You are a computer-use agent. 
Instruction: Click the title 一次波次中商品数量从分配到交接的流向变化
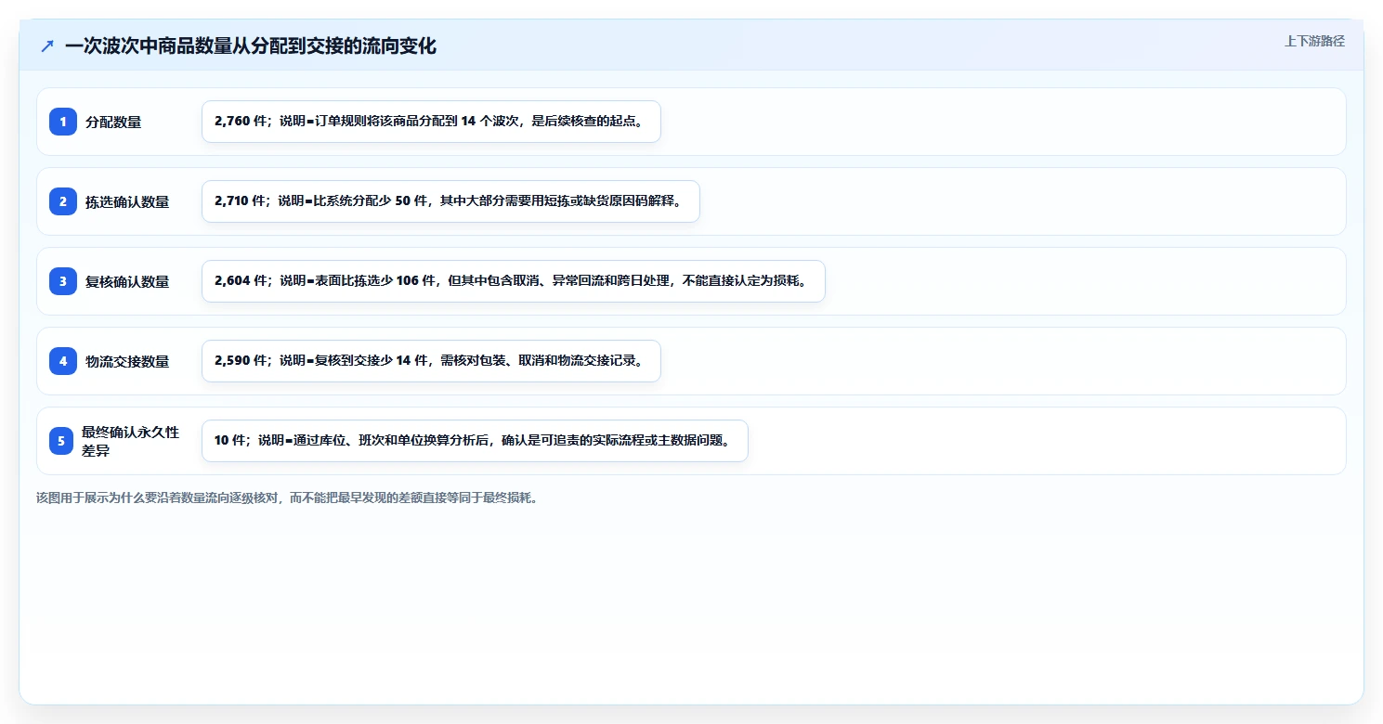click(251, 45)
